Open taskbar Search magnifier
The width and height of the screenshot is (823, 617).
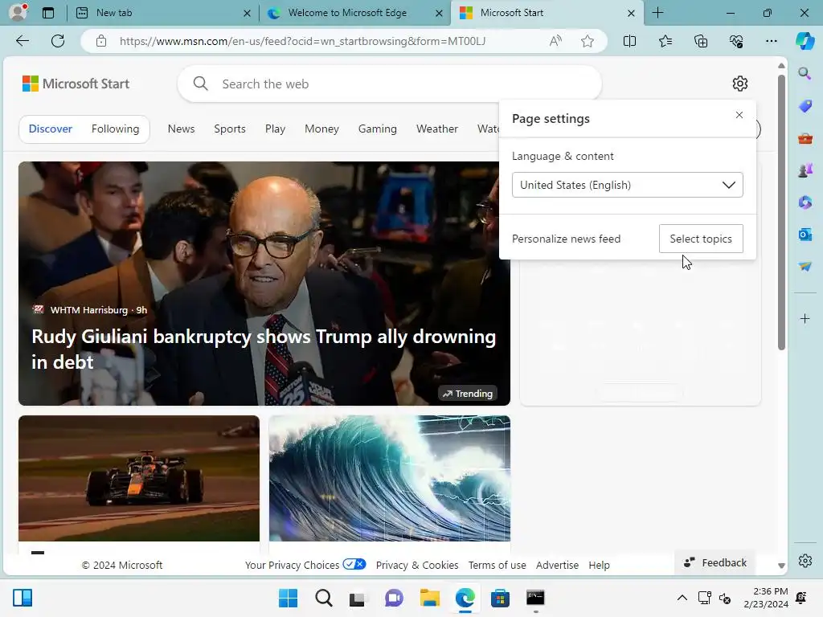323,598
